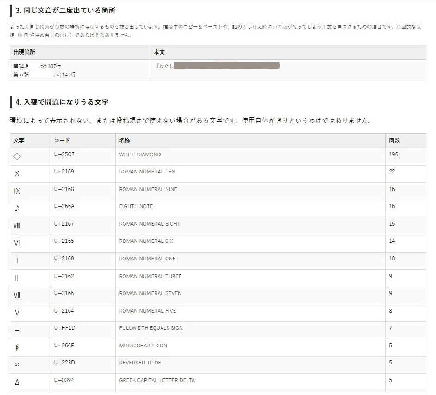Click the code 'U+25C7'

click(x=64, y=154)
